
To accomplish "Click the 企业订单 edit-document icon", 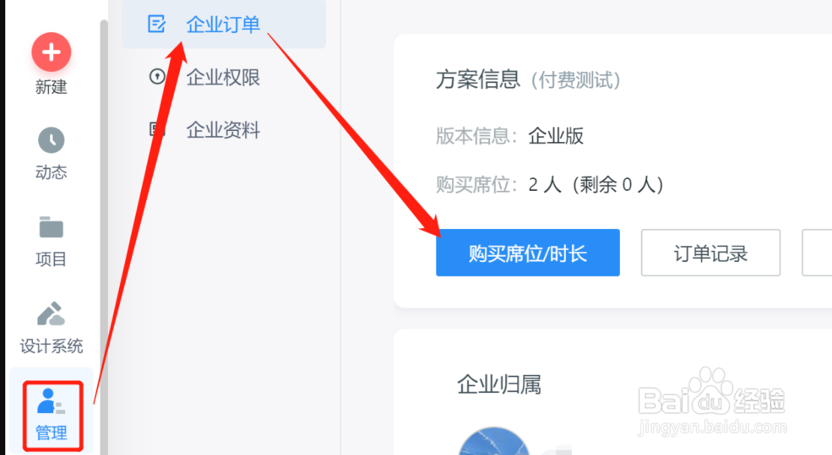I will tap(157, 24).
